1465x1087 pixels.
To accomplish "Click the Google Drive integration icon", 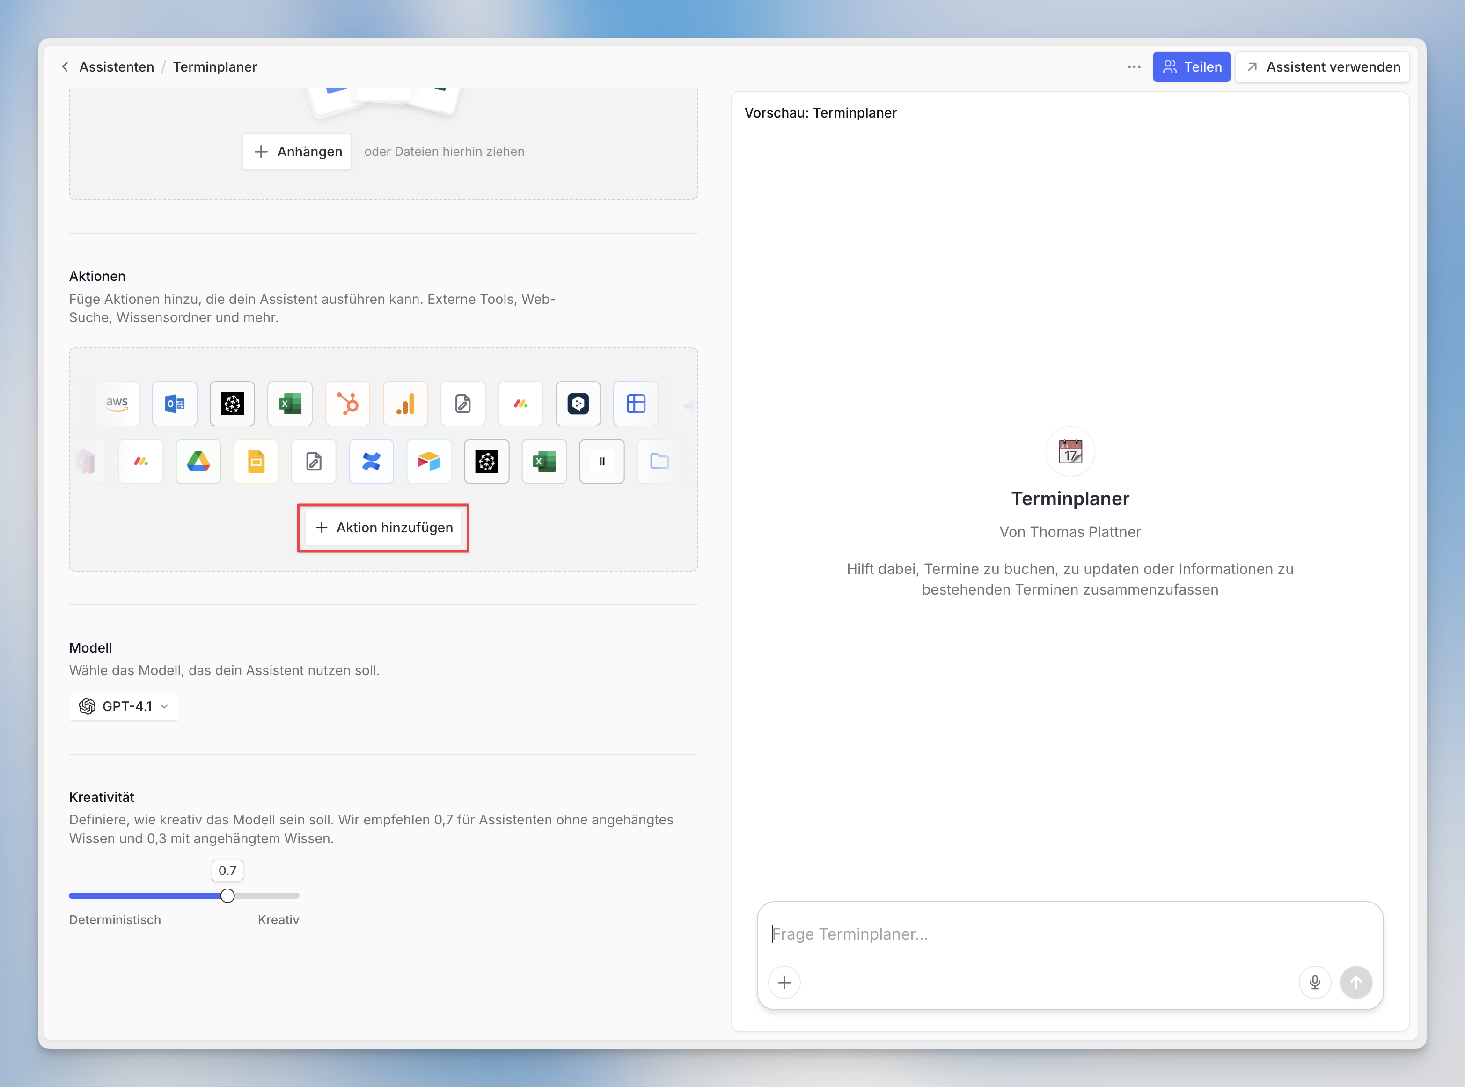I will [x=198, y=461].
